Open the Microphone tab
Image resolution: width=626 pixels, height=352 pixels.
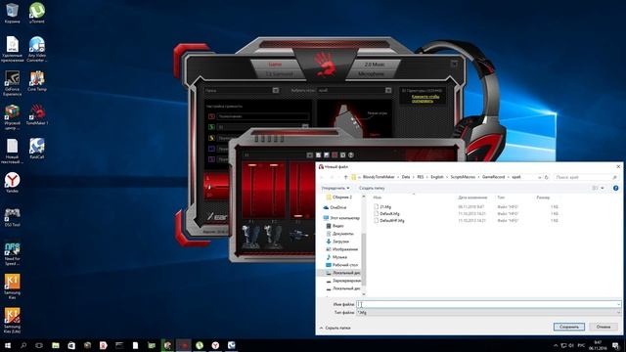point(371,74)
